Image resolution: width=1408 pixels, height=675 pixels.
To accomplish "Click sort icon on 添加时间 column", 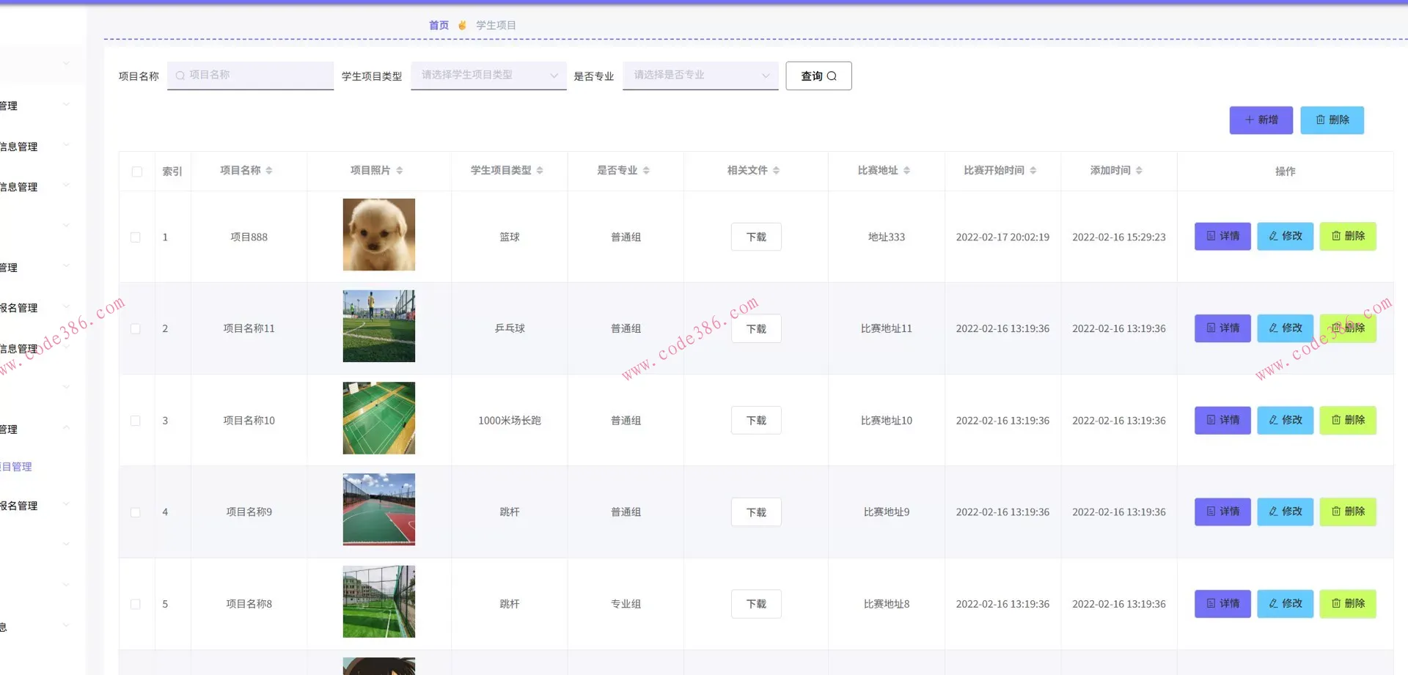I will (1139, 171).
